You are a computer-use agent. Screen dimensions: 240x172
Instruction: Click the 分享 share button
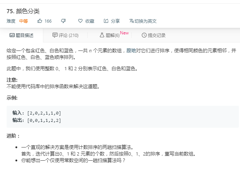tap(112, 21)
